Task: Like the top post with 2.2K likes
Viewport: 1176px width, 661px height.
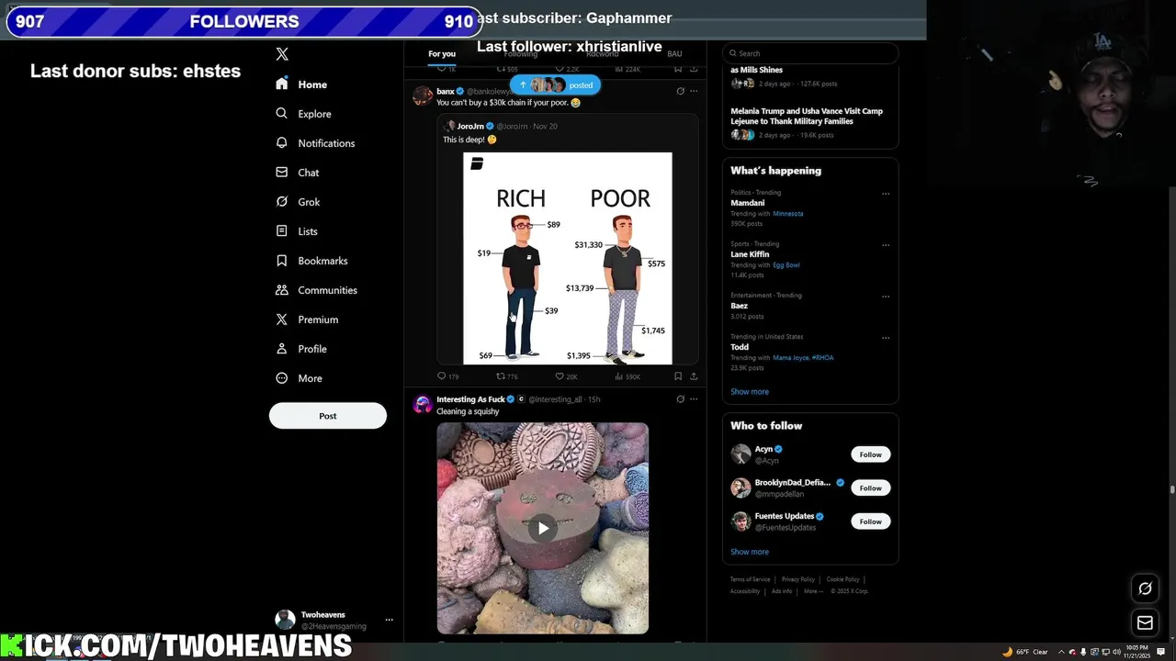Action: 566,69
